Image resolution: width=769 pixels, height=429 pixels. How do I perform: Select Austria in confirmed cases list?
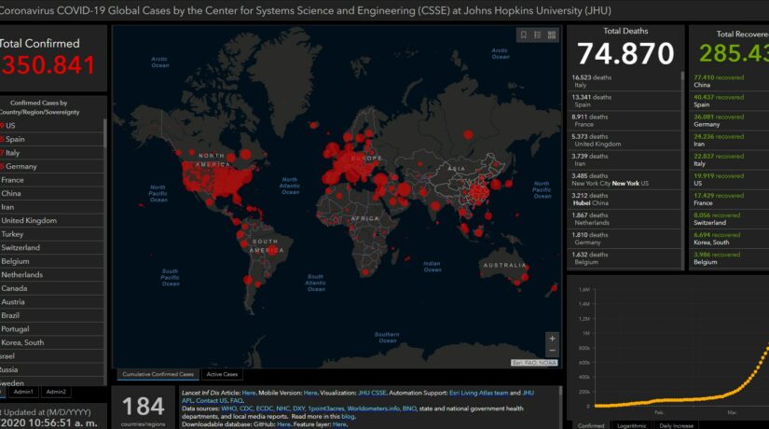pos(51,302)
